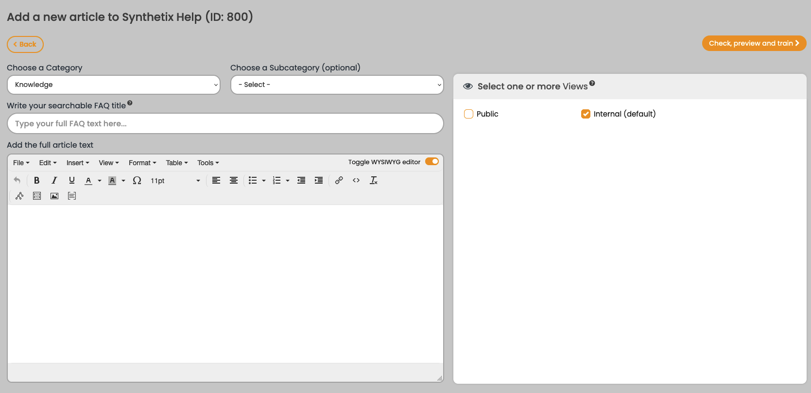Viewport: 811px width, 393px height.
Task: Toggle italic formatting
Action: pos(54,180)
